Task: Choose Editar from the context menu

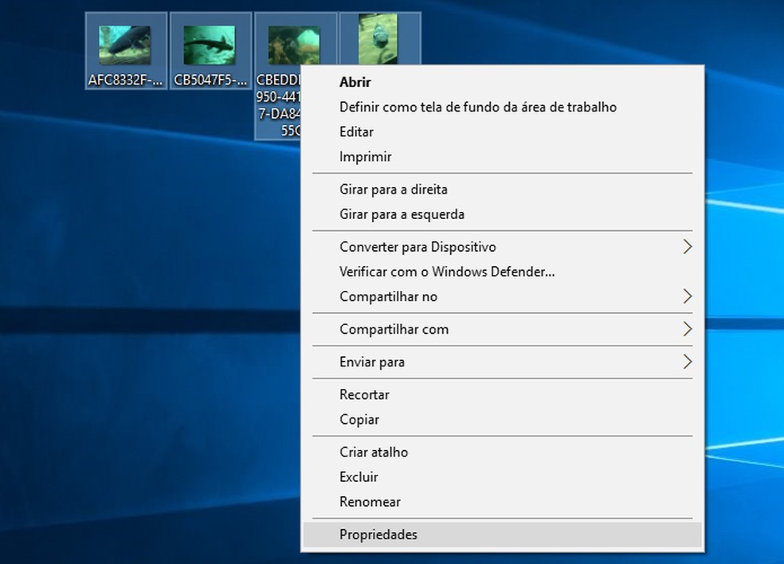Action: click(x=502, y=132)
